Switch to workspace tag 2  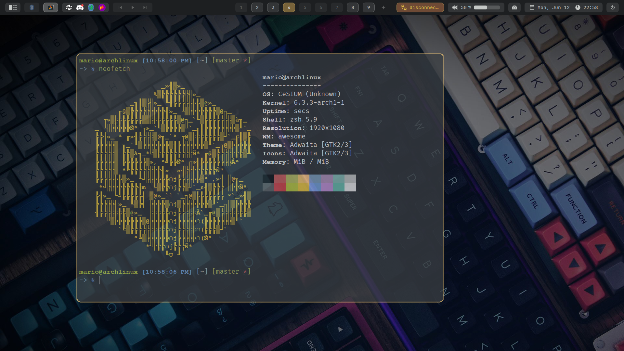pyautogui.click(x=257, y=7)
